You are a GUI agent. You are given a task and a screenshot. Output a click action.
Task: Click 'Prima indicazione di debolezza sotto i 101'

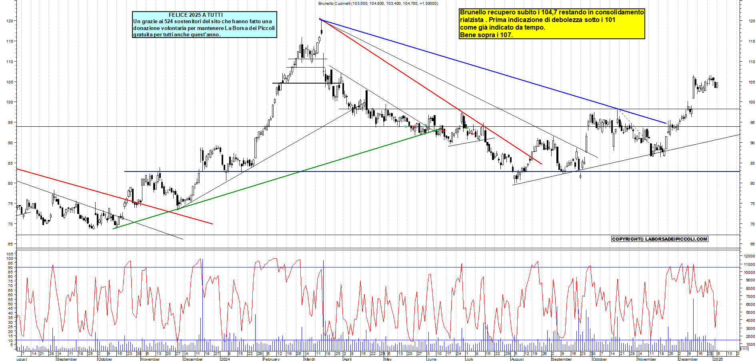tap(552, 20)
